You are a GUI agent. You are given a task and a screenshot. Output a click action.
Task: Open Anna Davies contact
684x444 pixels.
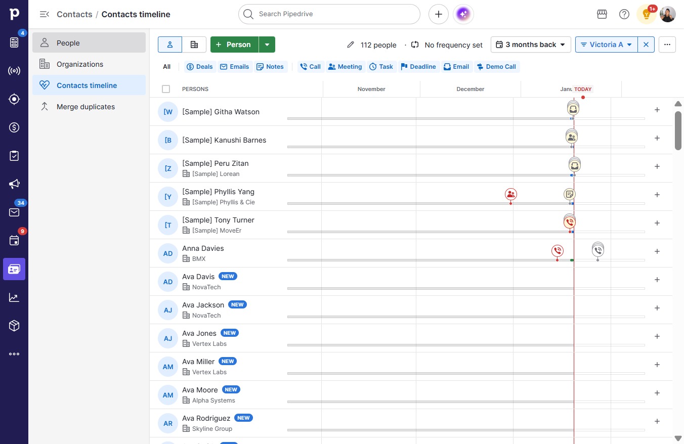pos(203,248)
